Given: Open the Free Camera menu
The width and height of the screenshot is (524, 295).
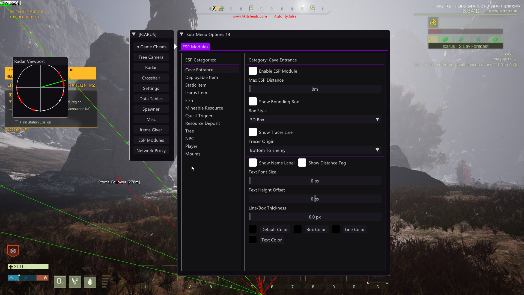Looking at the screenshot, I should (x=151, y=57).
